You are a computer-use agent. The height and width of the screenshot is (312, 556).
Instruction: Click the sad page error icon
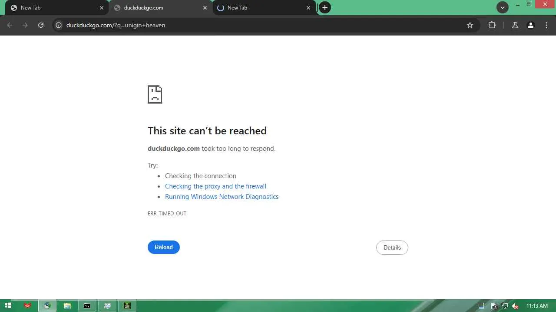pos(155,94)
